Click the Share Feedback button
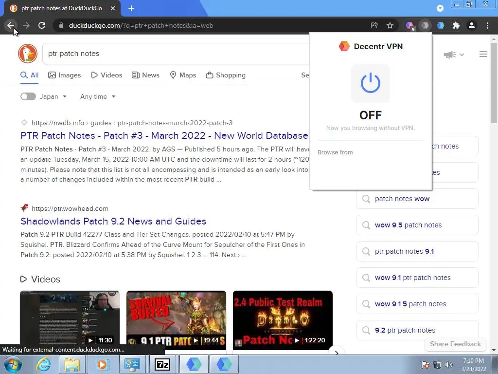This screenshot has width=498, height=374. [x=455, y=344]
